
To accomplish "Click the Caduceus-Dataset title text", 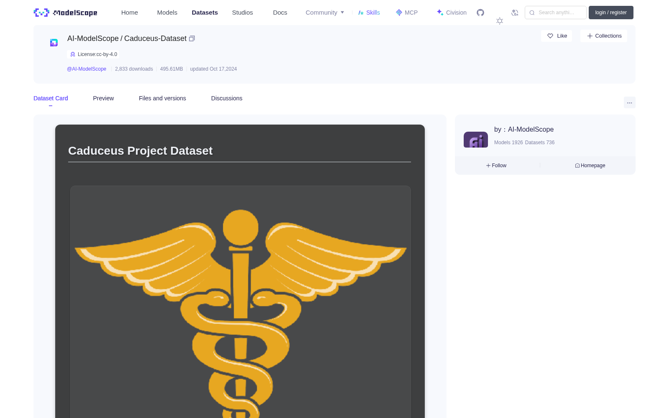I will 155,38.
